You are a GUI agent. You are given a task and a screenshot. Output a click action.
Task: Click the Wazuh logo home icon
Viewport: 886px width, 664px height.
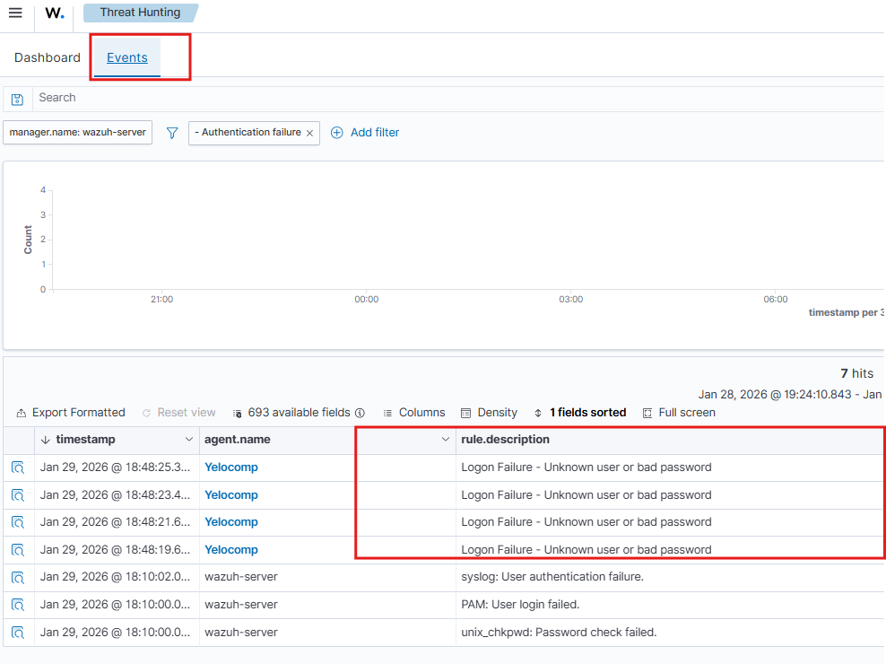(55, 13)
